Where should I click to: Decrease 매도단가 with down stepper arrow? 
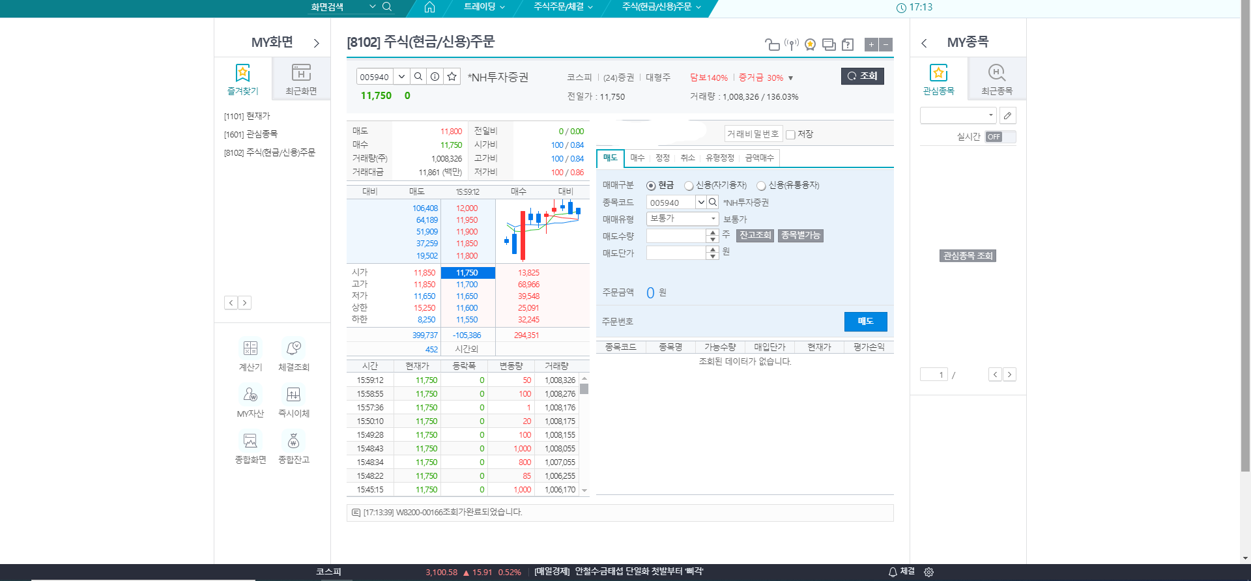tap(713, 256)
